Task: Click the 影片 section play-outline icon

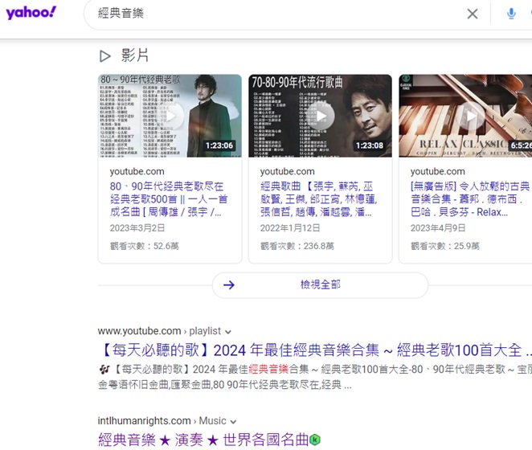Action: pos(104,56)
